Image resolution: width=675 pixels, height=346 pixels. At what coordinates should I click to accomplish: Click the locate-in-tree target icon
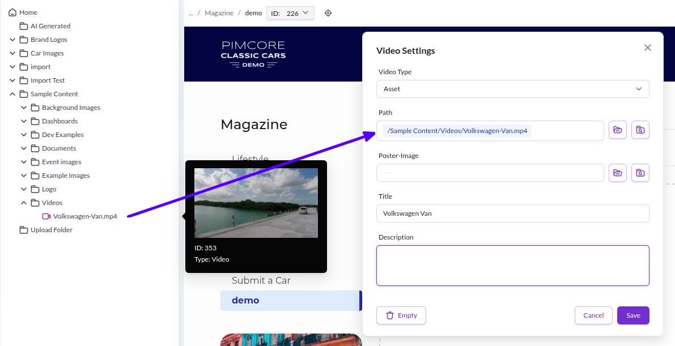(x=328, y=13)
